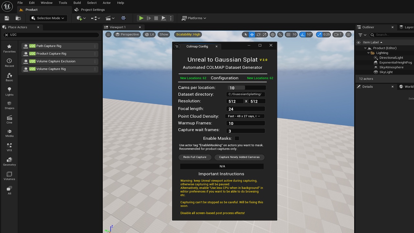Select U2C Volume Capture Exclusion actor

point(60,61)
